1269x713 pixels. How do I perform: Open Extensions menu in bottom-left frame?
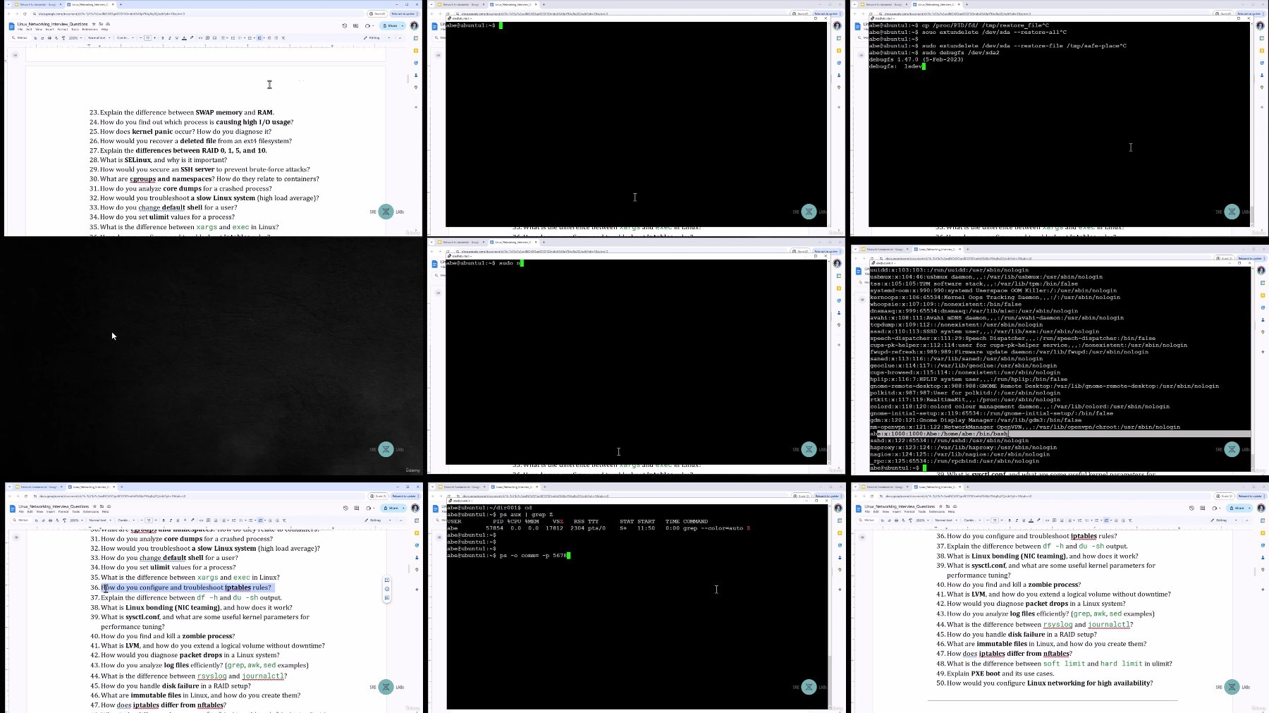click(x=91, y=511)
